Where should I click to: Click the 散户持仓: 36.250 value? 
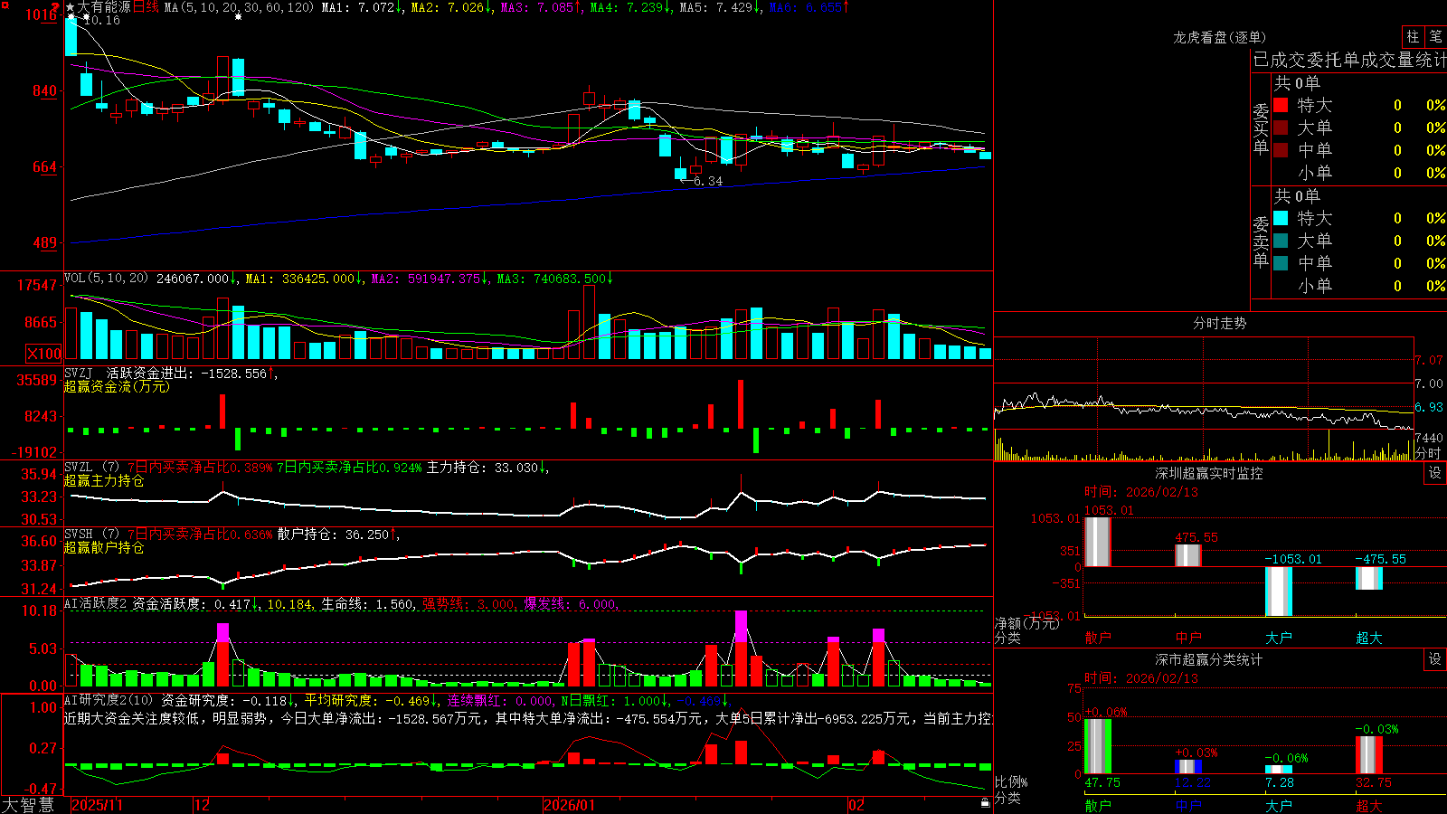334,535
